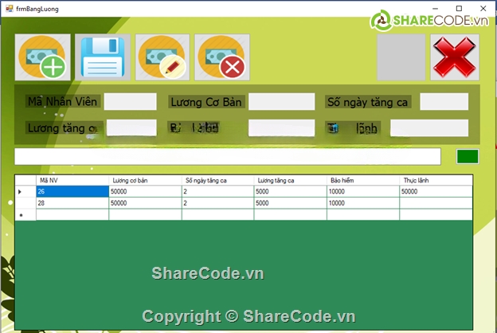The width and height of the screenshot is (497, 333).
Task: Click the new row asterisk selector
Action: pyautogui.click(x=25, y=215)
